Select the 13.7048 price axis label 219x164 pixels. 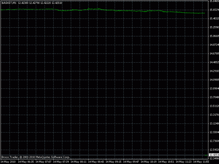tap(214, 98)
